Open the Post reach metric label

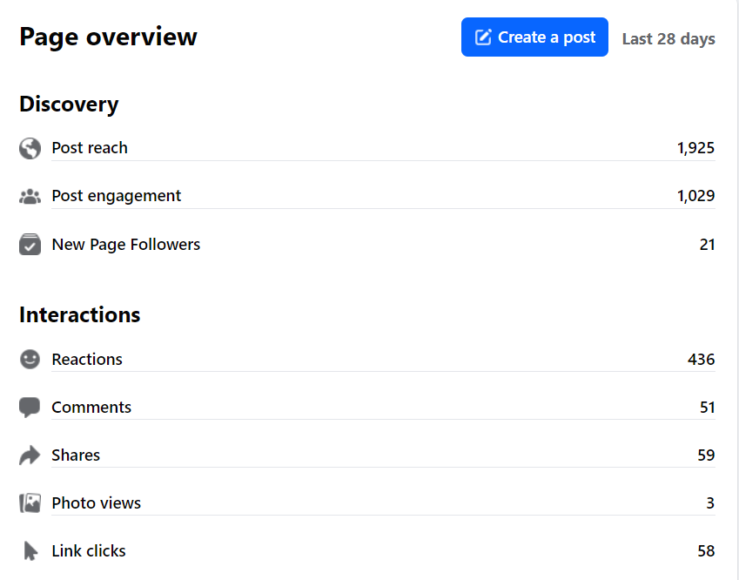point(90,148)
